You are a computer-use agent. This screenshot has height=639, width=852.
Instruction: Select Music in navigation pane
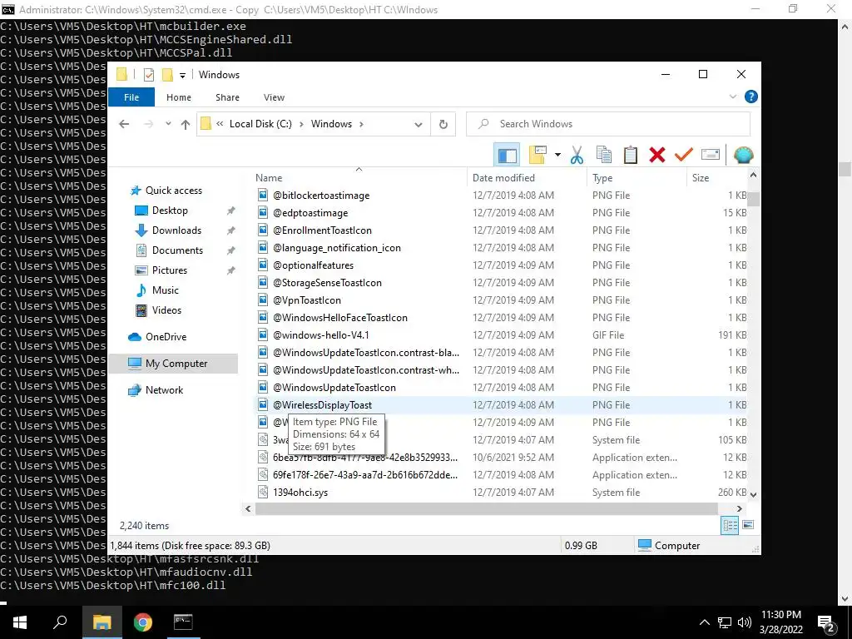tap(166, 290)
